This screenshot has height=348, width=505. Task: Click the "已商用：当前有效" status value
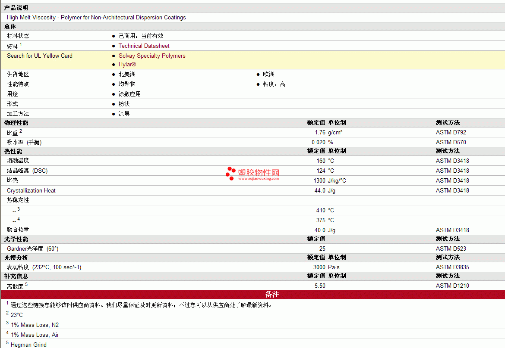141,36
